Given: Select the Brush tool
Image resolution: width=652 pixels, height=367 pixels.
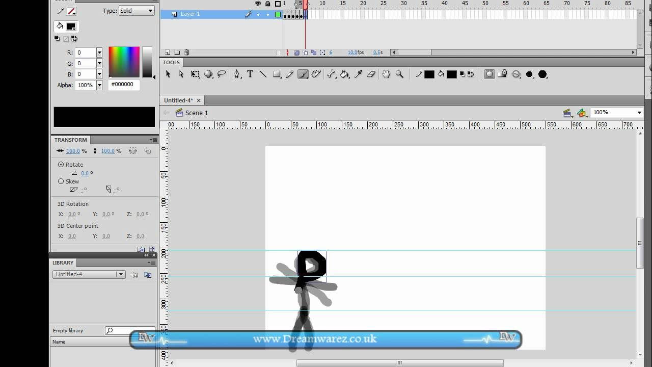Looking at the screenshot, I should pyautogui.click(x=303, y=74).
